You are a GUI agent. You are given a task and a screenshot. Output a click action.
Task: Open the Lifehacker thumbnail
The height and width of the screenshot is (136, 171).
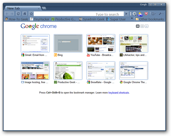(134, 43)
